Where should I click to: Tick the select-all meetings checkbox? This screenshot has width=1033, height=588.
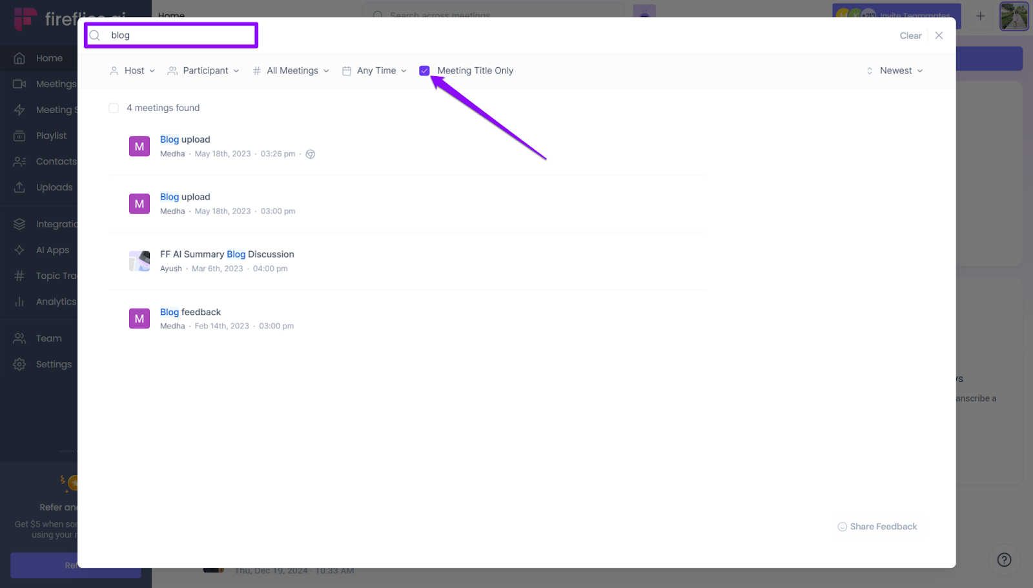pyautogui.click(x=114, y=108)
